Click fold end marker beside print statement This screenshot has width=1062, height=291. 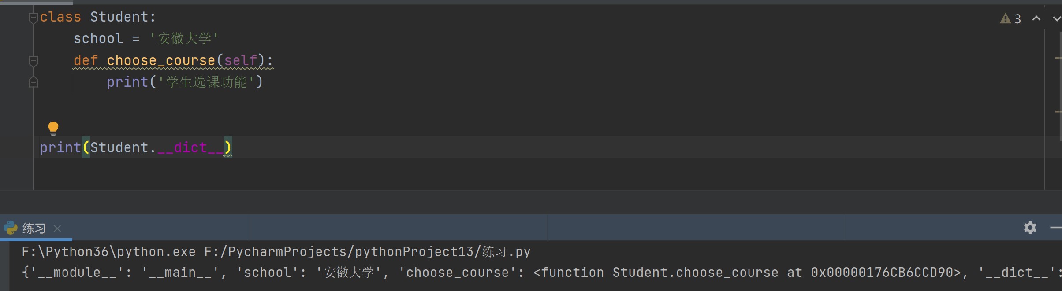(x=33, y=82)
